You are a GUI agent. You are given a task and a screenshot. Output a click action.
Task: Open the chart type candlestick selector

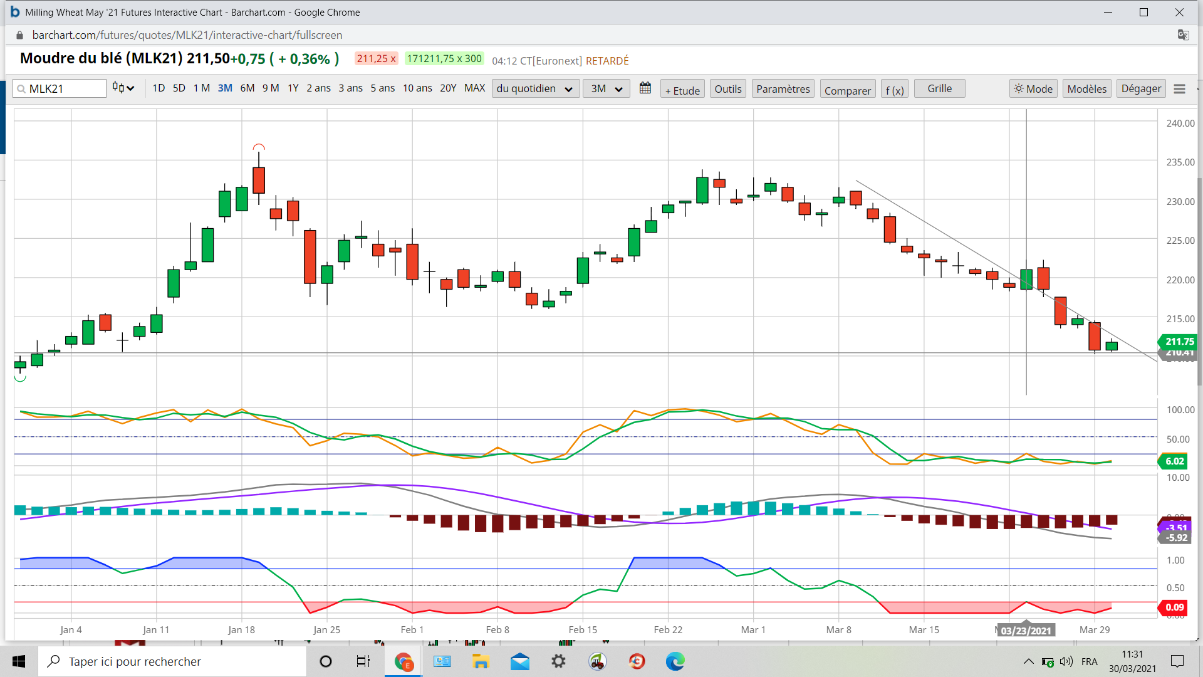pos(123,88)
